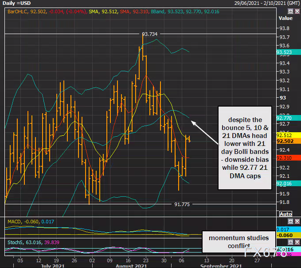Select the downside bias annotation text box

244,148
